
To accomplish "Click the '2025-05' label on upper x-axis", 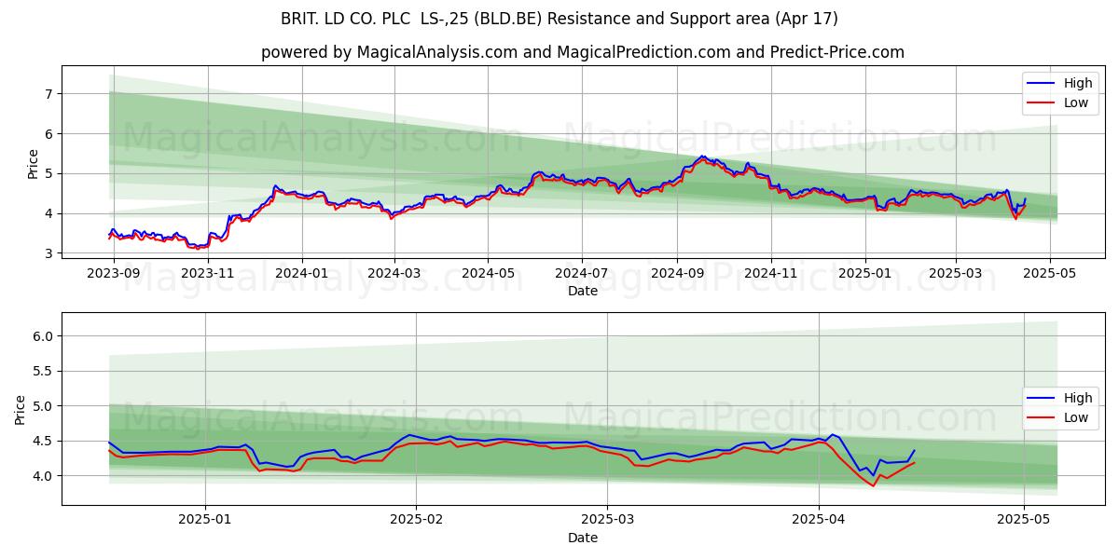I will (1049, 273).
